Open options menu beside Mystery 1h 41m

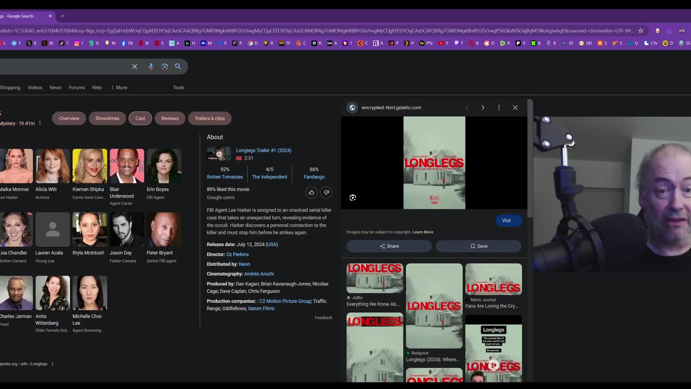40,123
